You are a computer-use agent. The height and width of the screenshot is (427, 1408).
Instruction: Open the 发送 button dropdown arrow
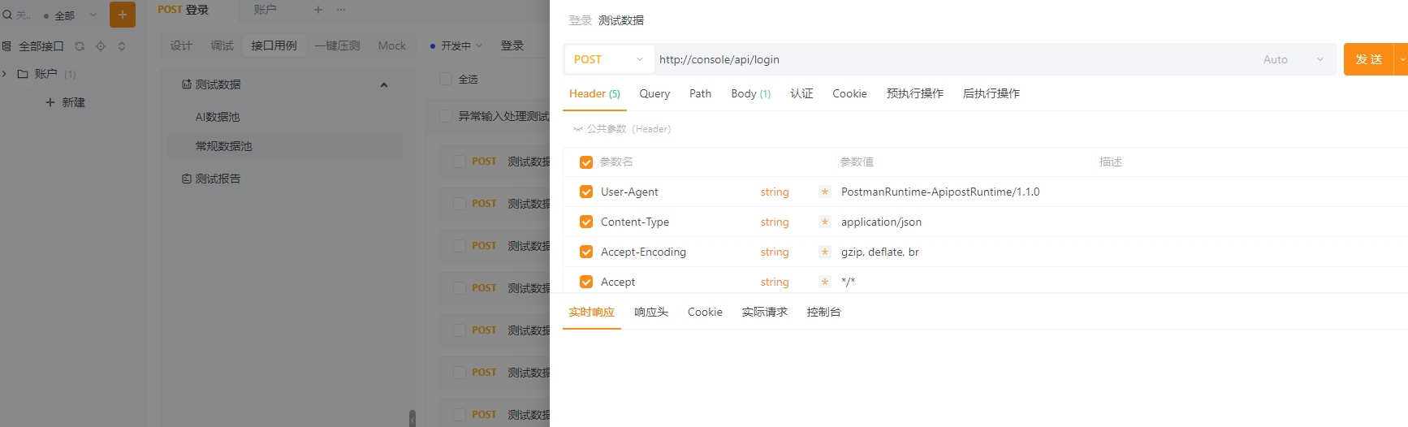[x=1402, y=59]
